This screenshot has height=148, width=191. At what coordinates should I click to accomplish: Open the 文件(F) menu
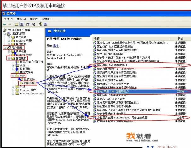point(9,19)
